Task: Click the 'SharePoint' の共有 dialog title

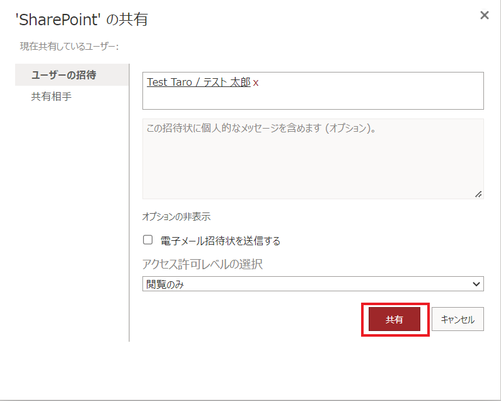Action: point(82,20)
